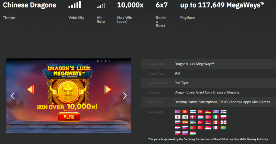276x144 pixels.
Task: Click the provider name 'Red Tiger'
Action: coord(181,83)
